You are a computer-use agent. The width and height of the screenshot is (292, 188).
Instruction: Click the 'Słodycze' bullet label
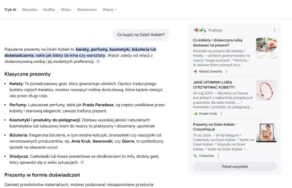(x=18, y=156)
